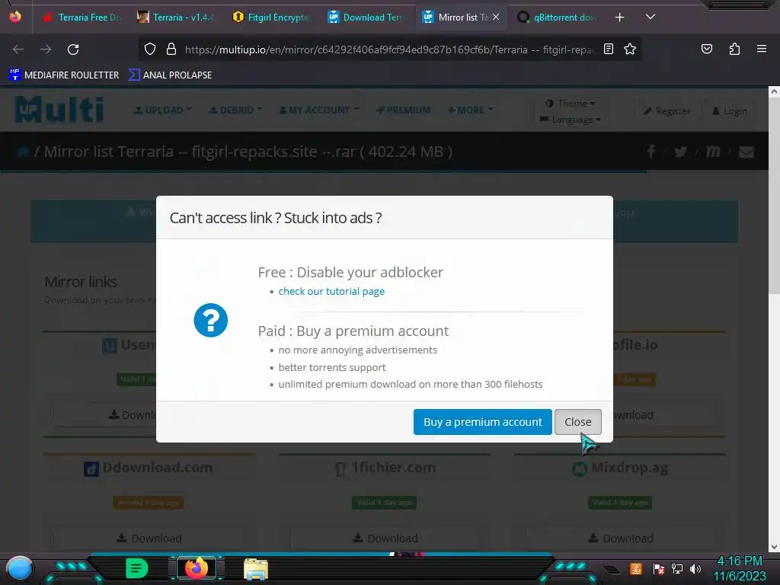The image size is (780, 585).
Task: Click Download under Ddownload.com
Action: coord(149,539)
